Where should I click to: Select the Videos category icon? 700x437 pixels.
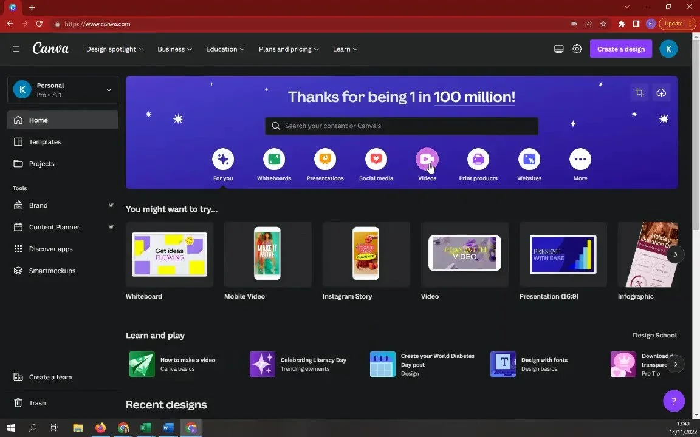pos(427,159)
